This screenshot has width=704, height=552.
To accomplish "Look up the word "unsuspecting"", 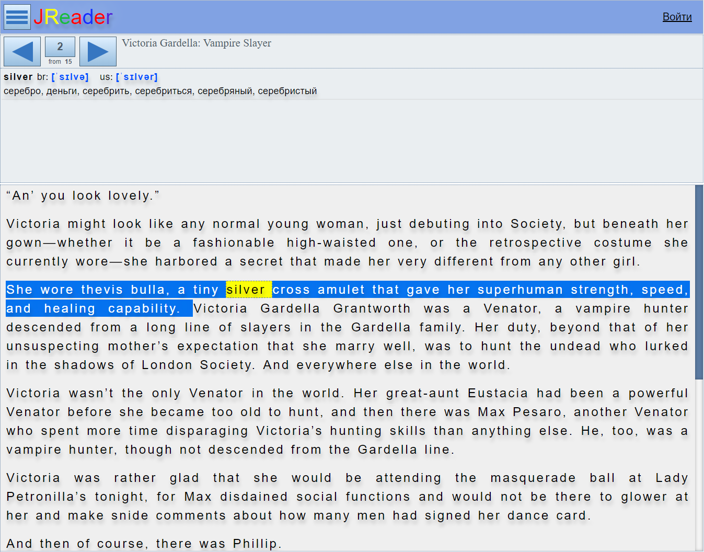I will pos(53,346).
